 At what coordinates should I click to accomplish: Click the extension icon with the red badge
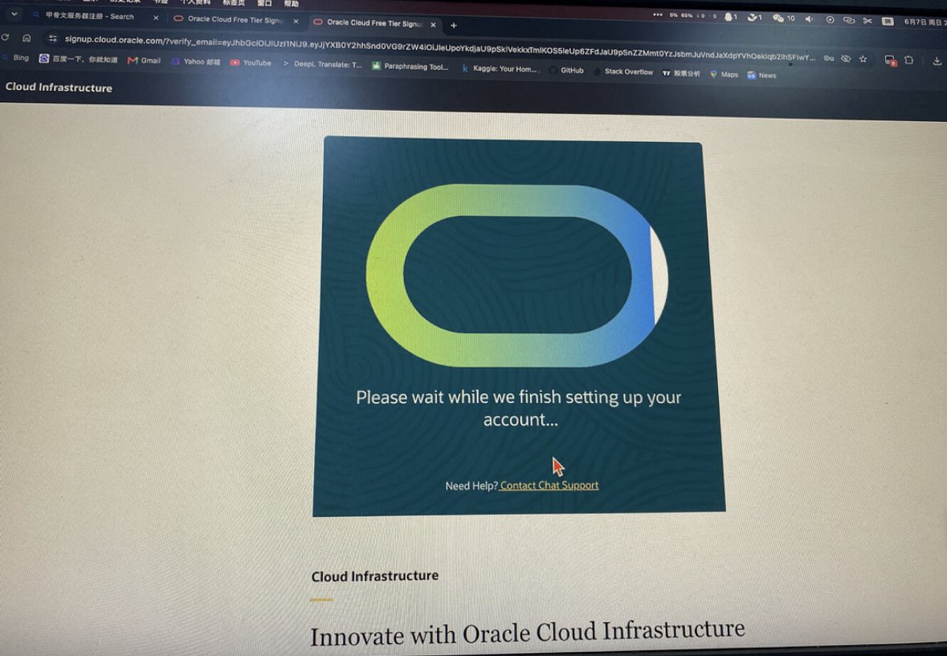click(890, 59)
